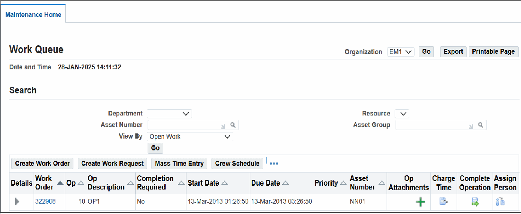Viewport: 521px width, 214px height.
Task: Open Op Attachments green plus icon
Action: point(421,202)
